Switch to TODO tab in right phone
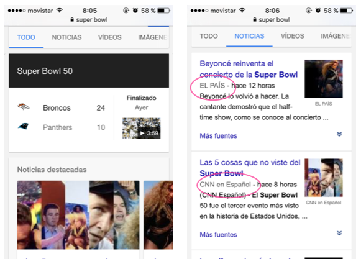The image size is (361, 269). [x=209, y=36]
